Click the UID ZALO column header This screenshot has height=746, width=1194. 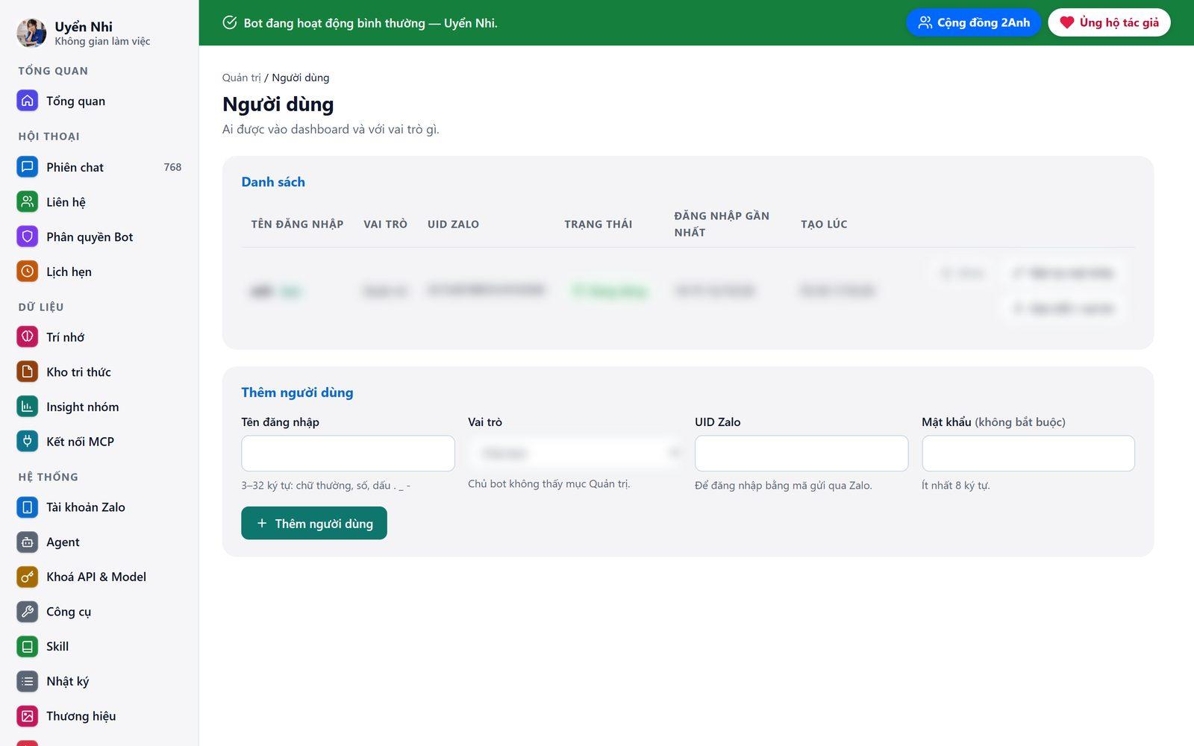pyautogui.click(x=453, y=224)
